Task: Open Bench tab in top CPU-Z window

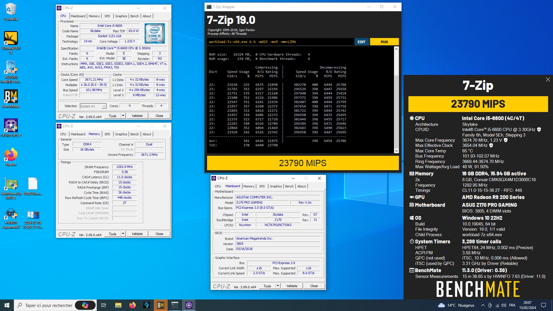Action: tap(135, 16)
